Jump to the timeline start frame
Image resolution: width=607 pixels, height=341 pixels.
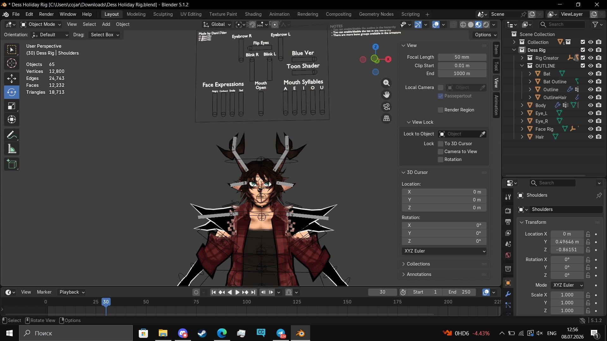point(214,292)
